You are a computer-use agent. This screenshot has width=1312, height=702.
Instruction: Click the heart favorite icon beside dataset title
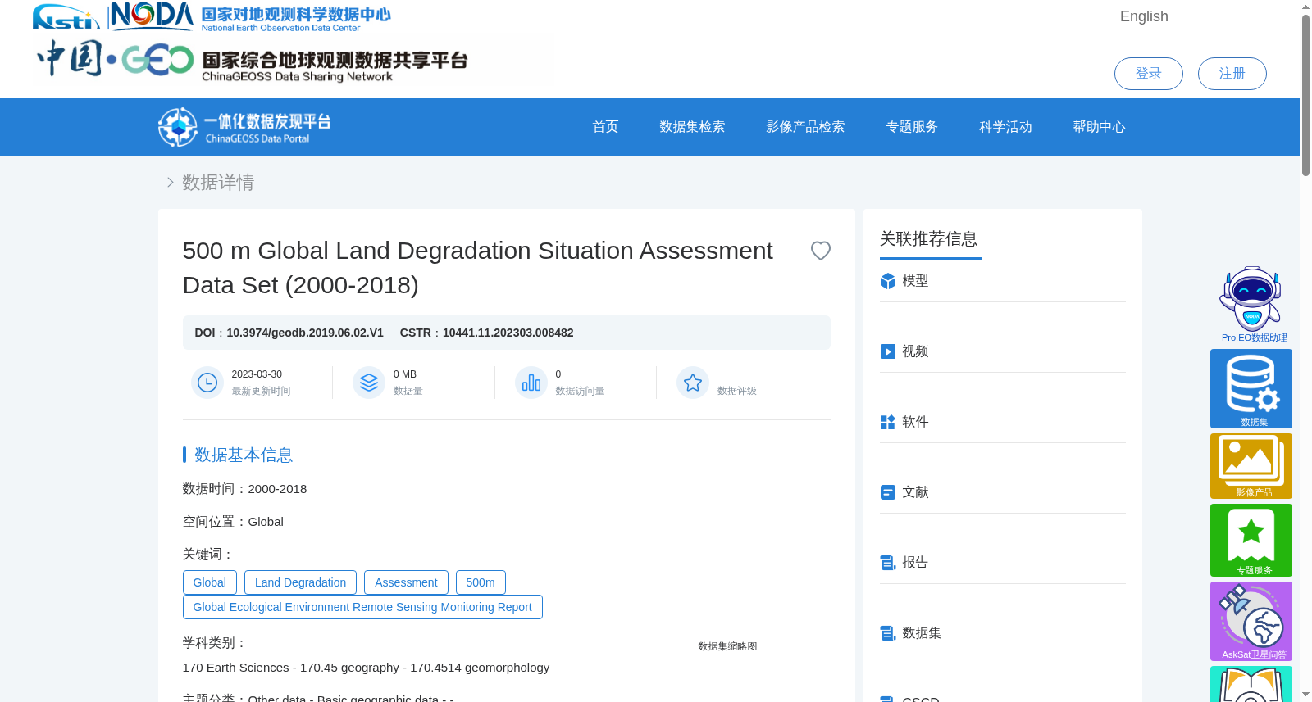coord(820,251)
